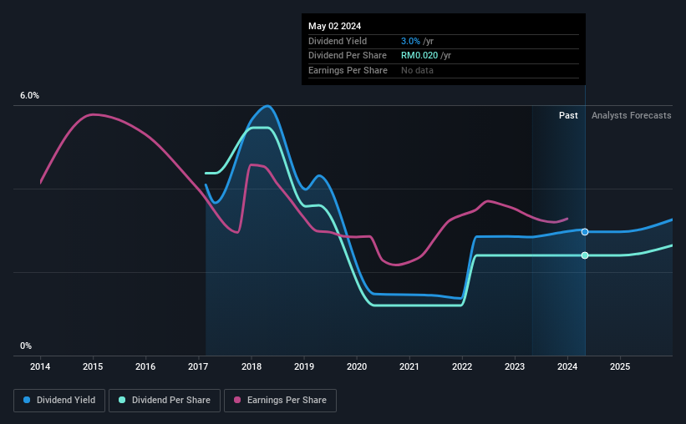The width and height of the screenshot is (686, 424).
Task: Click the 0% y-axis label
Action: pos(26,346)
